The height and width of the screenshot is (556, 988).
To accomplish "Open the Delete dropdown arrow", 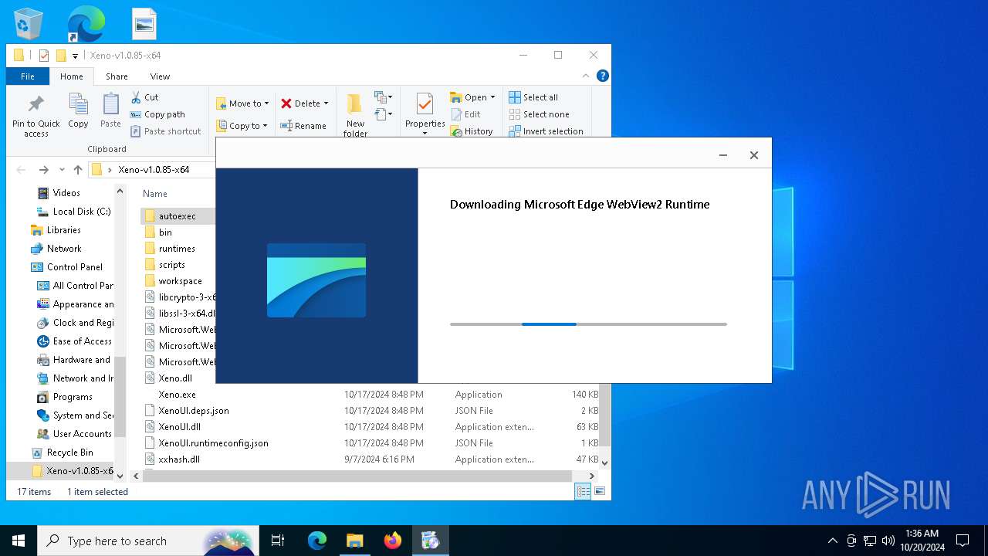I will 326,103.
